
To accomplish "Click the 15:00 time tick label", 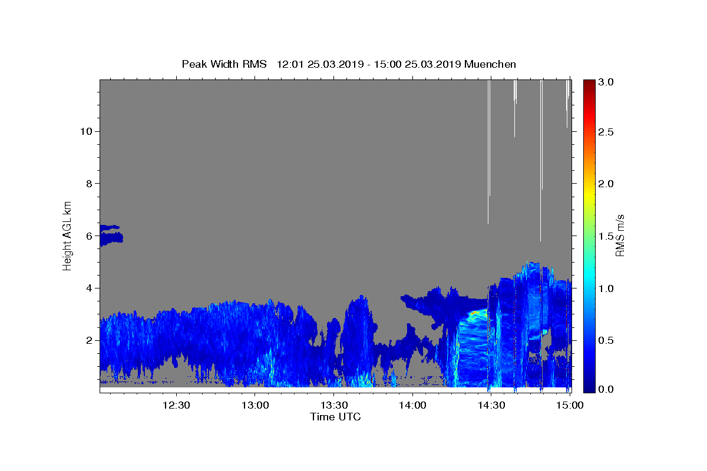I will [569, 405].
